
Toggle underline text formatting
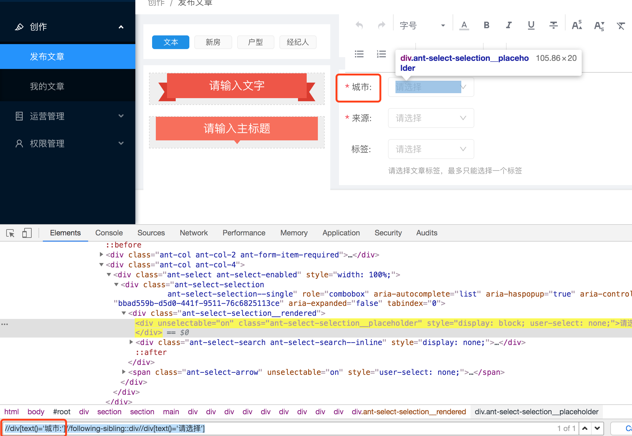pos(531,25)
